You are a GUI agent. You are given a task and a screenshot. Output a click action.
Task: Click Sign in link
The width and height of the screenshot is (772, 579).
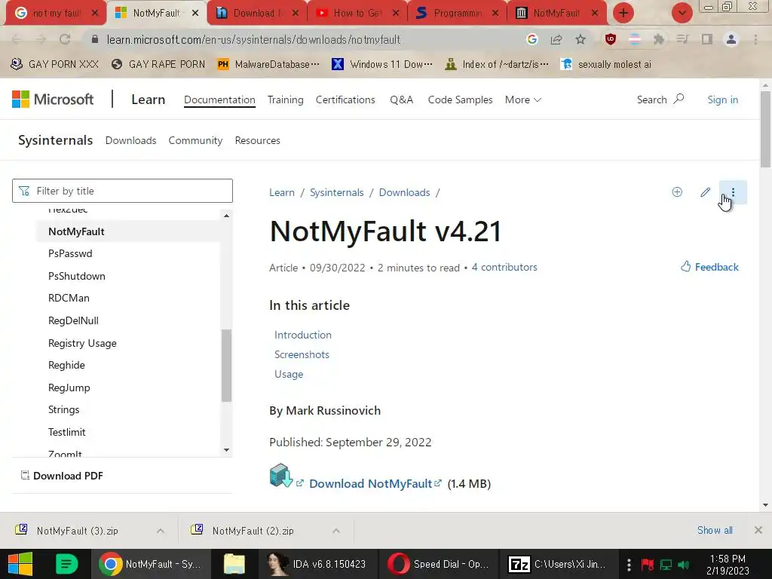coord(723,100)
